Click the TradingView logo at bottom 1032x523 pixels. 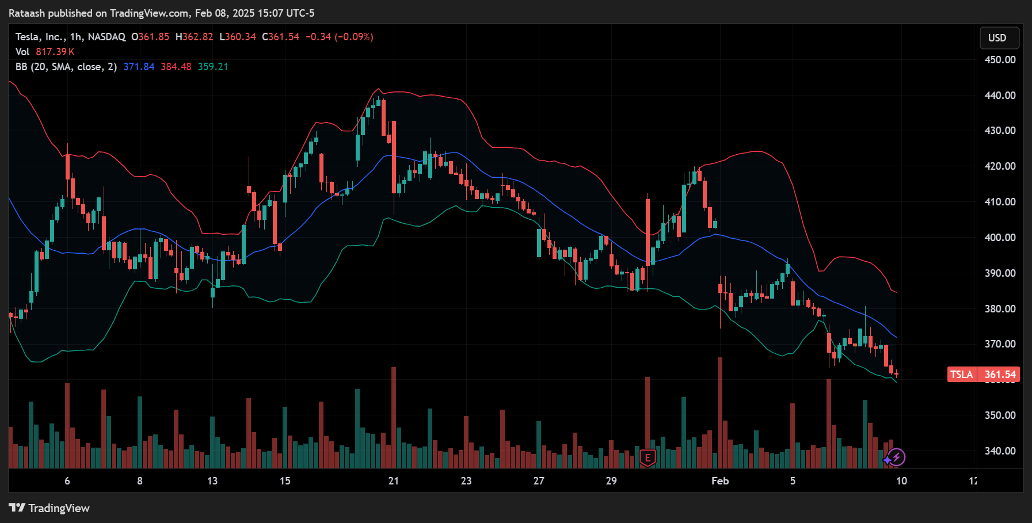(x=49, y=508)
